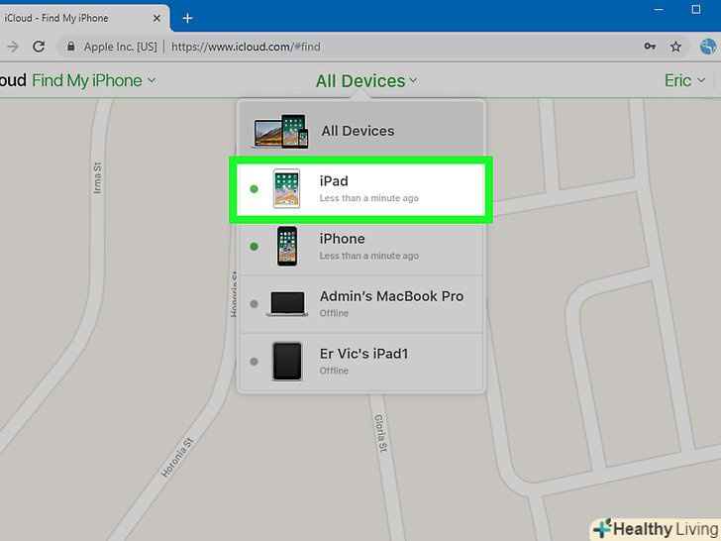Open the Eric account menu
Image resolution: width=721 pixels, height=541 pixels.
tap(684, 80)
